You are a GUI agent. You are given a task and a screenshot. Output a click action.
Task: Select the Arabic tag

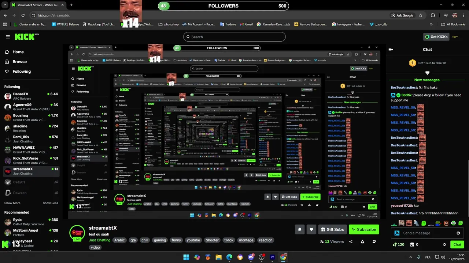[119, 240]
